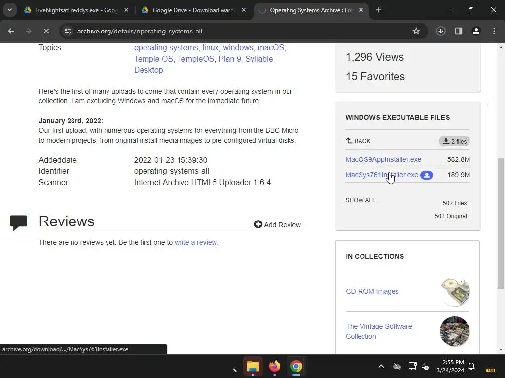Click the operating-systems-all identifier value
This screenshot has height=378, width=505.
pos(171,171)
